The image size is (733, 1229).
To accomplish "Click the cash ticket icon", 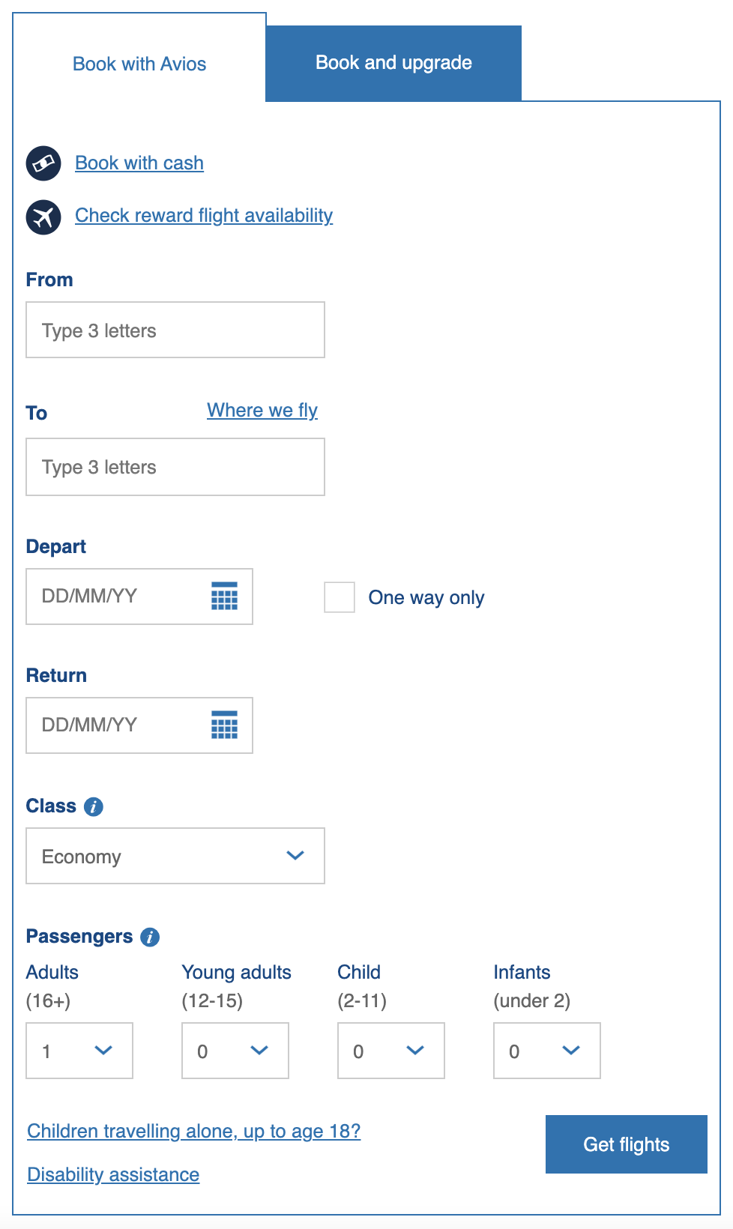I will tap(43, 163).
